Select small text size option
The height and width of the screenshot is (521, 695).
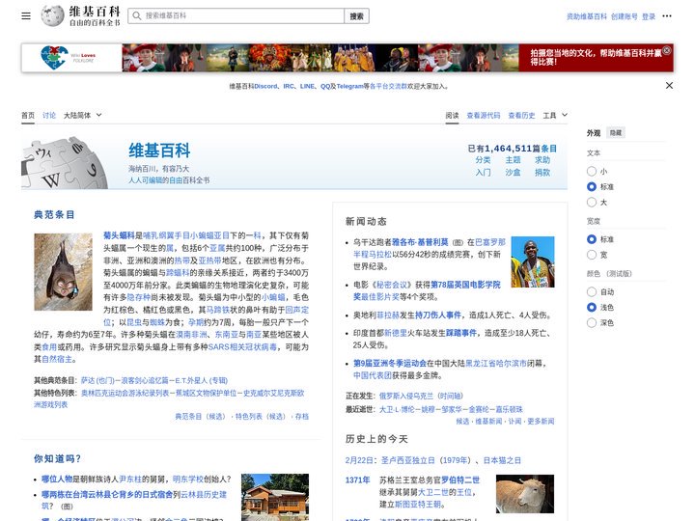point(592,171)
